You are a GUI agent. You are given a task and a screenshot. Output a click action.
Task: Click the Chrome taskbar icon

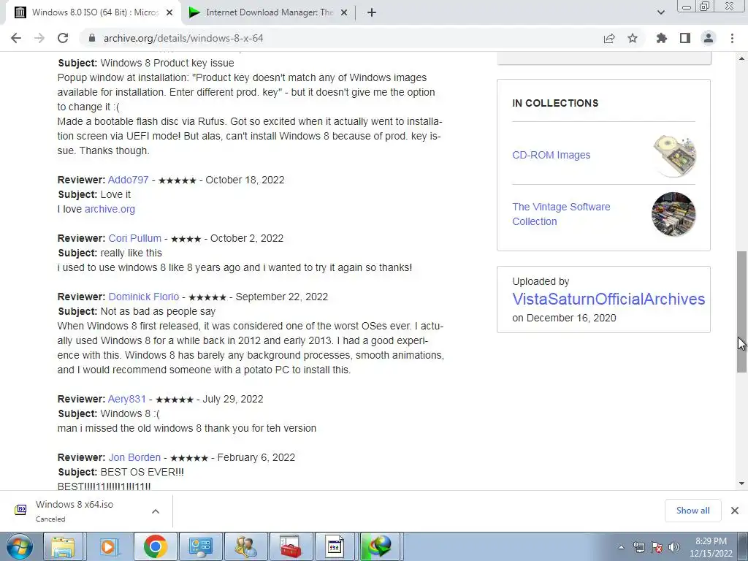[x=155, y=546]
